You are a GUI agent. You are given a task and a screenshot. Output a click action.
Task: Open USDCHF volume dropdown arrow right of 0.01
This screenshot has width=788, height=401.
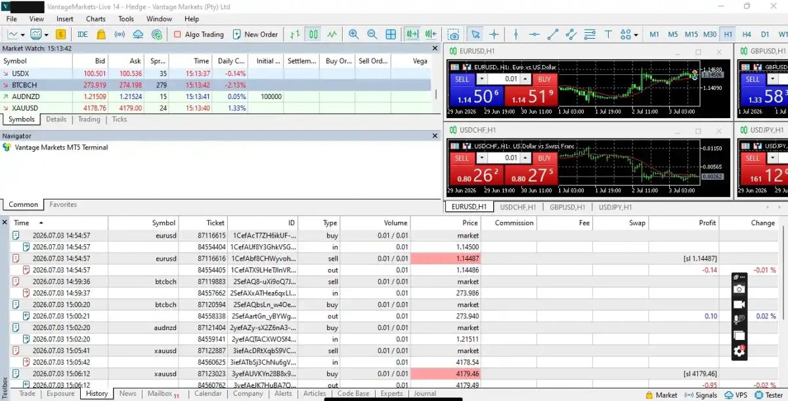(526, 158)
